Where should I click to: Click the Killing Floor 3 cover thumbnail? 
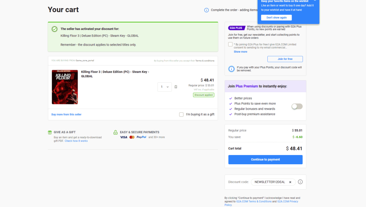[65, 87]
